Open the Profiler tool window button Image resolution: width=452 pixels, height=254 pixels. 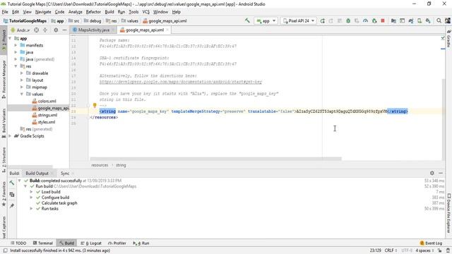tap(117, 243)
